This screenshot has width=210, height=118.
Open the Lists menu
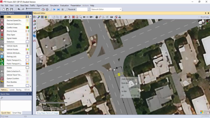pyautogui.click(x=17, y=6)
